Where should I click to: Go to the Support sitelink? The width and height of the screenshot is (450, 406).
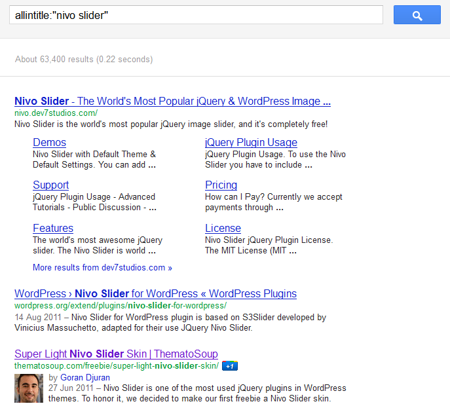(50, 185)
